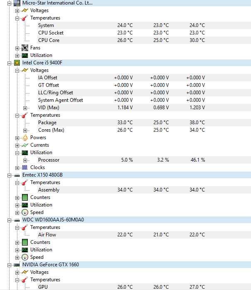Select the IA Offset row label
251x290 pixels.
(x=48, y=78)
